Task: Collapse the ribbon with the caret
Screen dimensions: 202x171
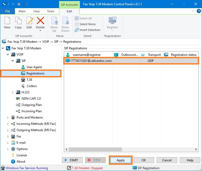Action: [193, 11]
